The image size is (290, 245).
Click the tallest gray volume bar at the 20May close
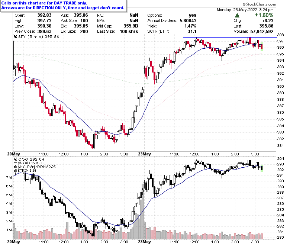[x=143, y=211]
